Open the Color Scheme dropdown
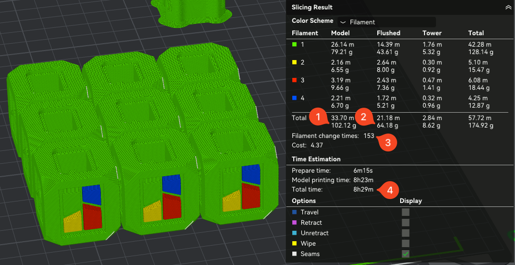The width and height of the screenshot is (515, 265). pos(386,22)
